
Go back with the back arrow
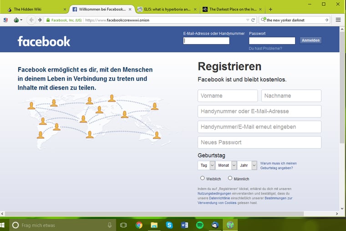tap(31, 20)
